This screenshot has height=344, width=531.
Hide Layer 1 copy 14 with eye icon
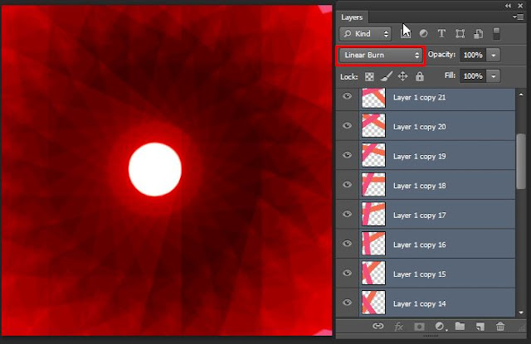(x=347, y=303)
